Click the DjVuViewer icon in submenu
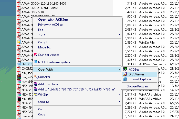The image size is (179, 119). pos(125,74)
